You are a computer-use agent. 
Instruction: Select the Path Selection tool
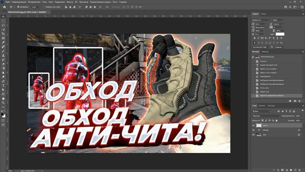click(3, 90)
